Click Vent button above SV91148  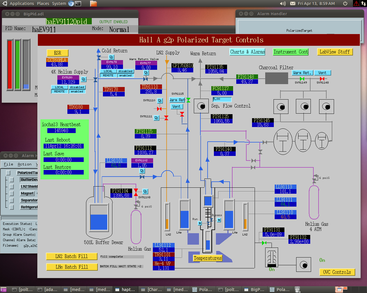(322, 73)
